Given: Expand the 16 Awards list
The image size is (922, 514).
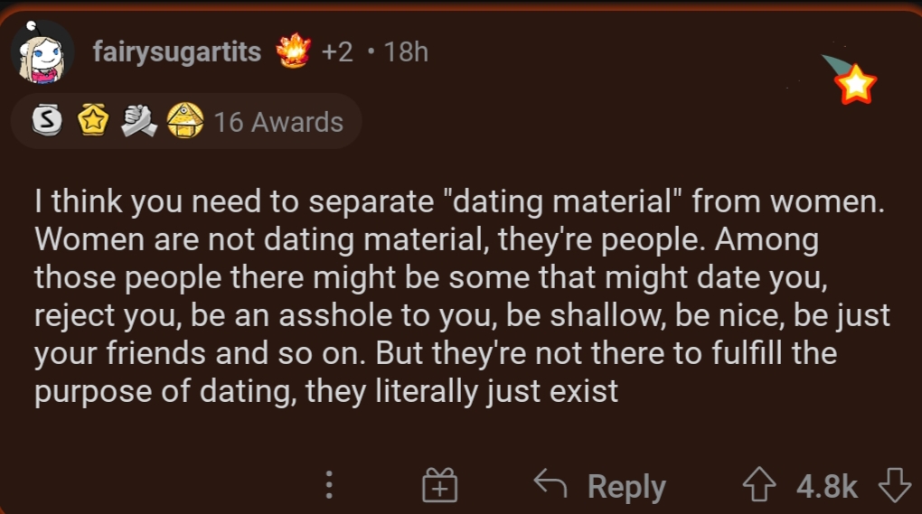Looking at the screenshot, I should click(x=278, y=122).
